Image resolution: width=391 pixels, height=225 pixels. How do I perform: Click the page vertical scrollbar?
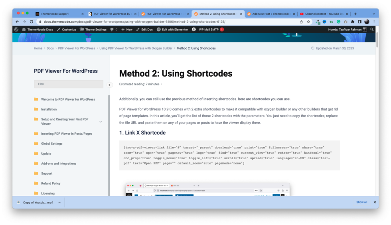click(377, 40)
